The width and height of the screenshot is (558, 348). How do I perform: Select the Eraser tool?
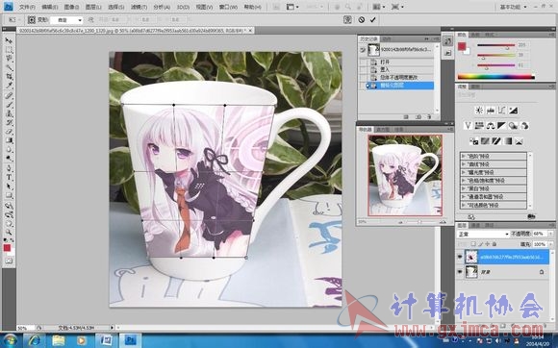pos(9,132)
